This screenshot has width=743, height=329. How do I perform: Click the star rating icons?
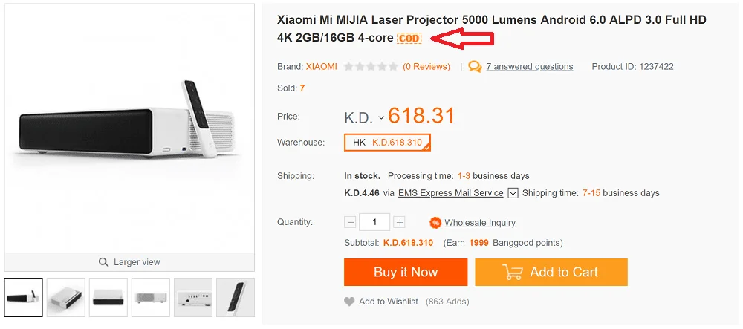[371, 67]
